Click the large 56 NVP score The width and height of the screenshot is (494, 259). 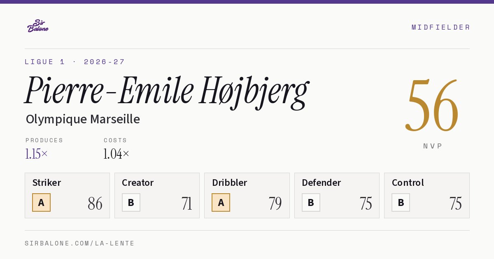pyautogui.click(x=432, y=106)
